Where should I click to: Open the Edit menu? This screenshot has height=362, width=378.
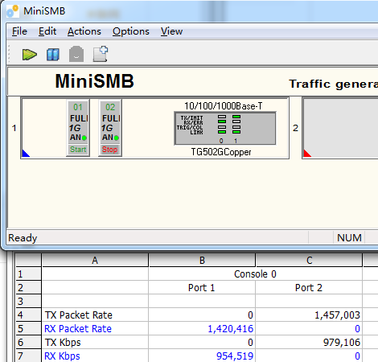tap(47, 31)
